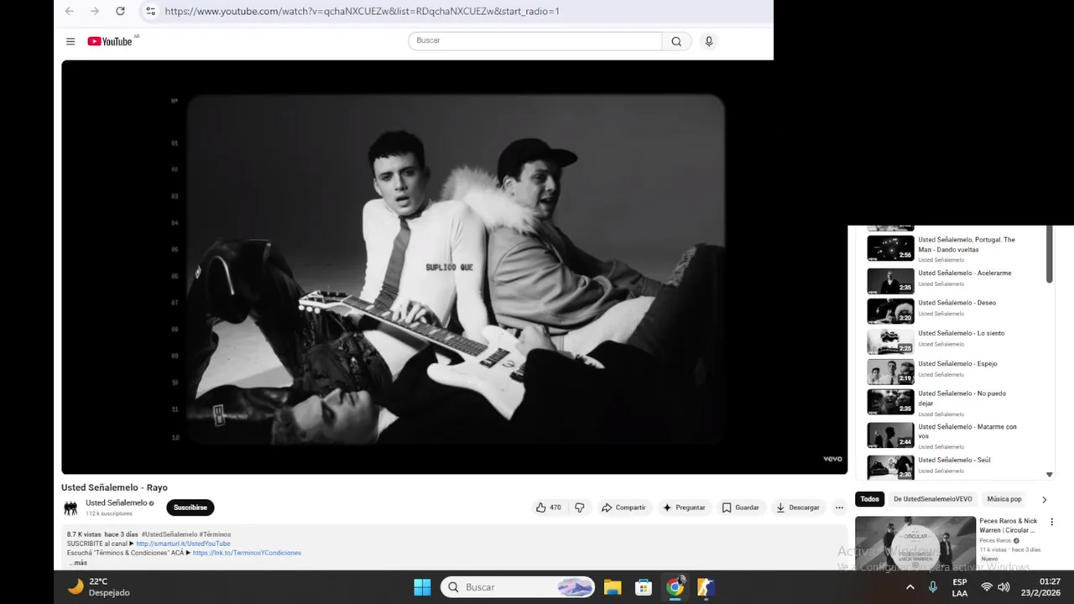Subscribe with the Suscribirse button
This screenshot has height=604, width=1074.
(x=190, y=508)
